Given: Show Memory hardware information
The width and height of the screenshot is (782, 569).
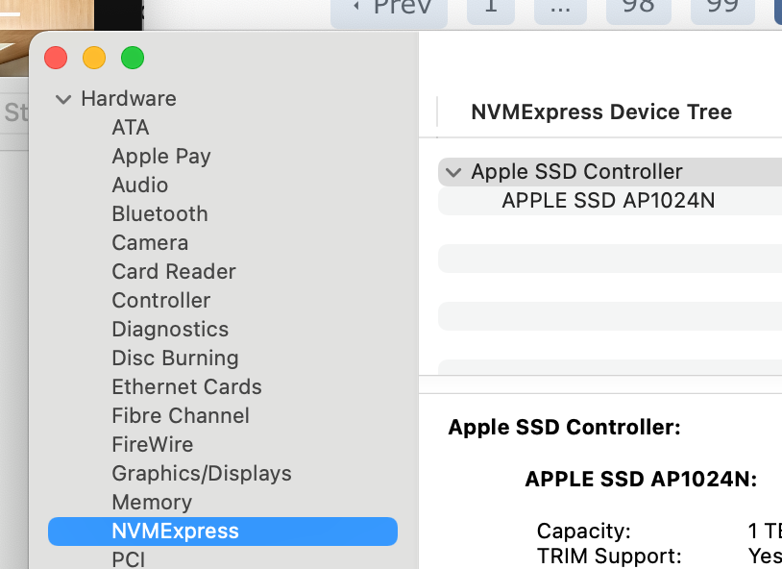Looking at the screenshot, I should 152,503.
